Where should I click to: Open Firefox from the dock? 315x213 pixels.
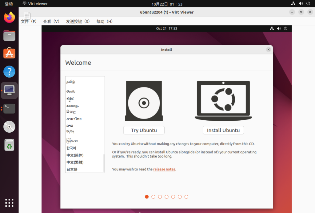[9, 17]
